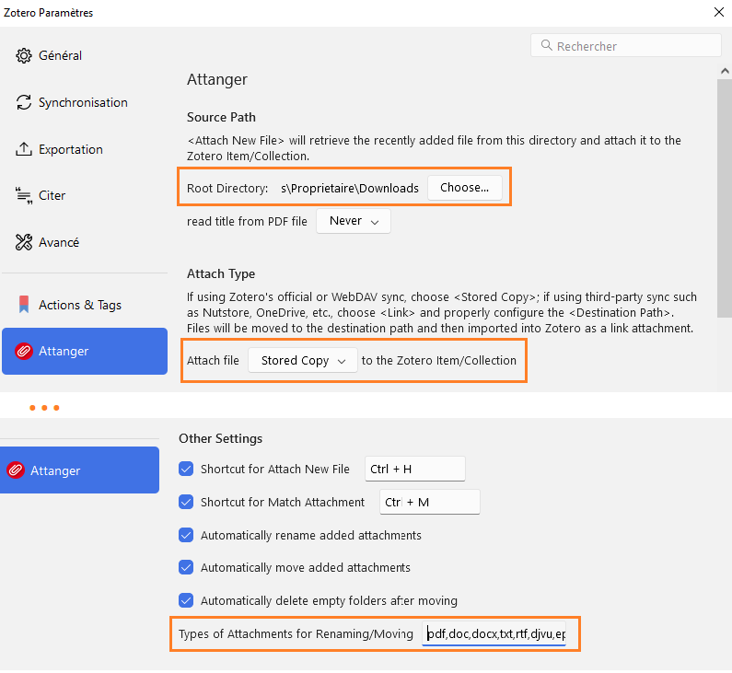This screenshot has height=673, width=732.
Task: Expand the Never dropdown for PDF title
Action: (354, 221)
